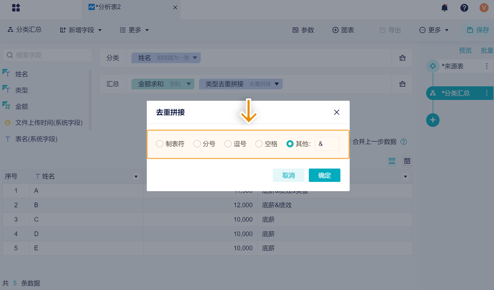This screenshot has width=494, height=290.
Task: Open the 分类汇总 toolbar item
Action: tap(25, 30)
